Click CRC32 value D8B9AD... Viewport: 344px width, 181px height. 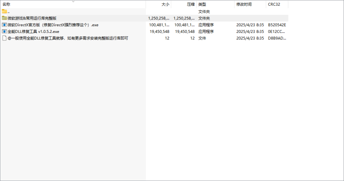click(x=277, y=38)
